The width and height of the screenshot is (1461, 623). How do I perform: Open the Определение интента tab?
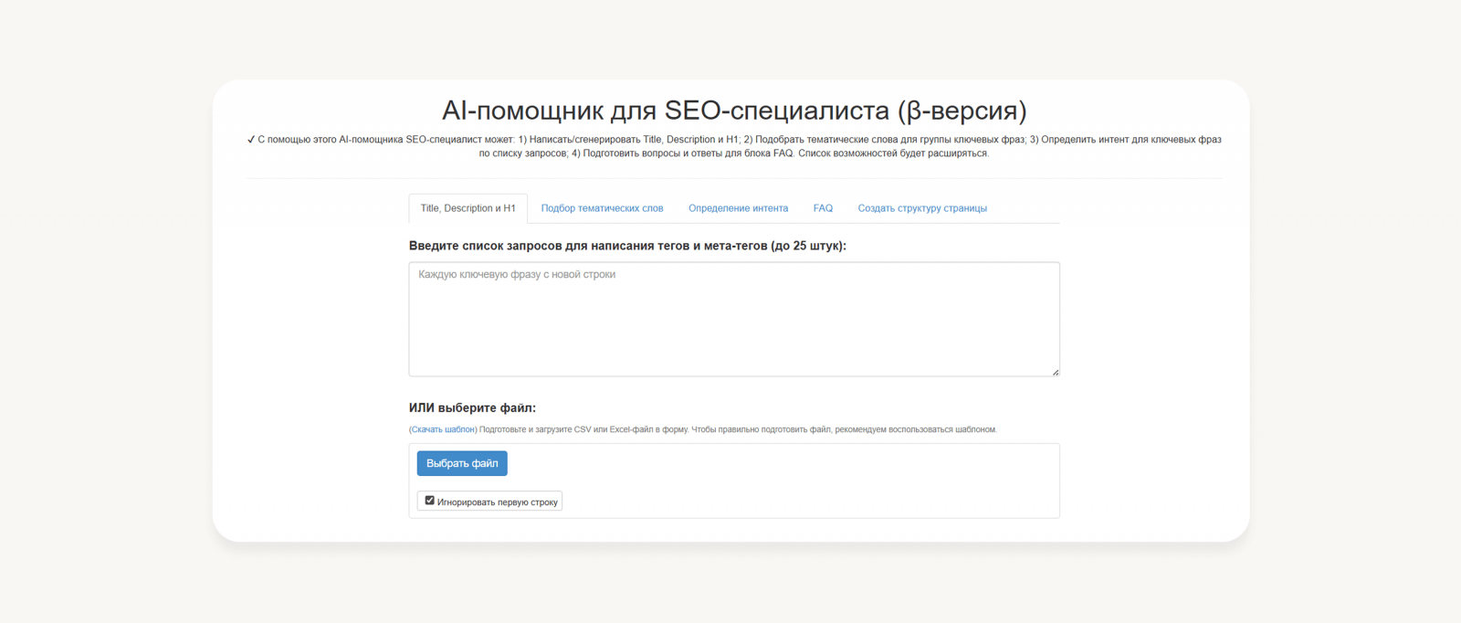738,208
